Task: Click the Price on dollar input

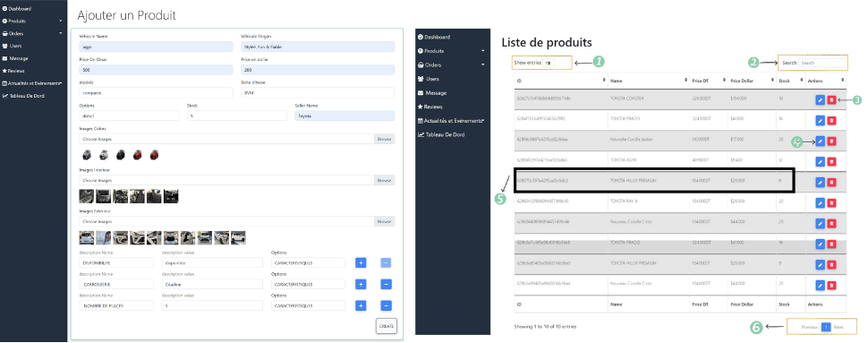Action: click(318, 70)
